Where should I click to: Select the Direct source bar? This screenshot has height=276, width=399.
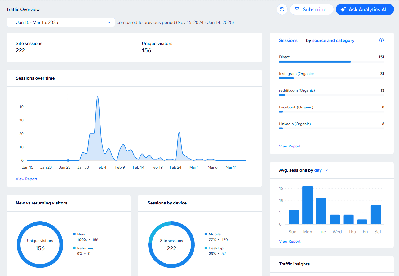315,62
